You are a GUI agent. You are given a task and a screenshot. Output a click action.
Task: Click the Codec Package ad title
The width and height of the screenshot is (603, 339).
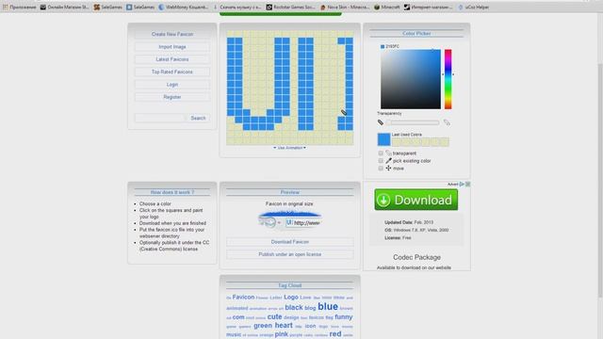pyautogui.click(x=416, y=257)
